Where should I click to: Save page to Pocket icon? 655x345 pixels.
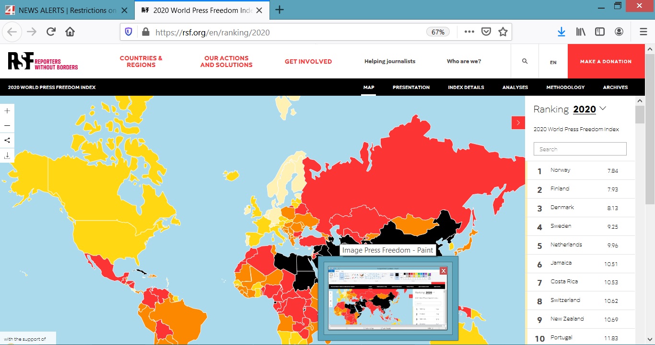(x=486, y=32)
